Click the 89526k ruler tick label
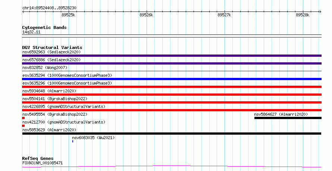332x171 pixels. tap(146, 15)
